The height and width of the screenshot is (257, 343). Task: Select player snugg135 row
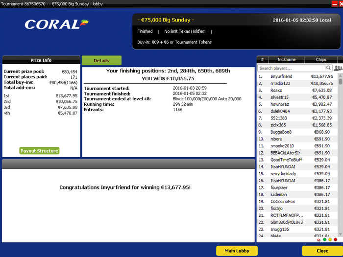click(297, 229)
